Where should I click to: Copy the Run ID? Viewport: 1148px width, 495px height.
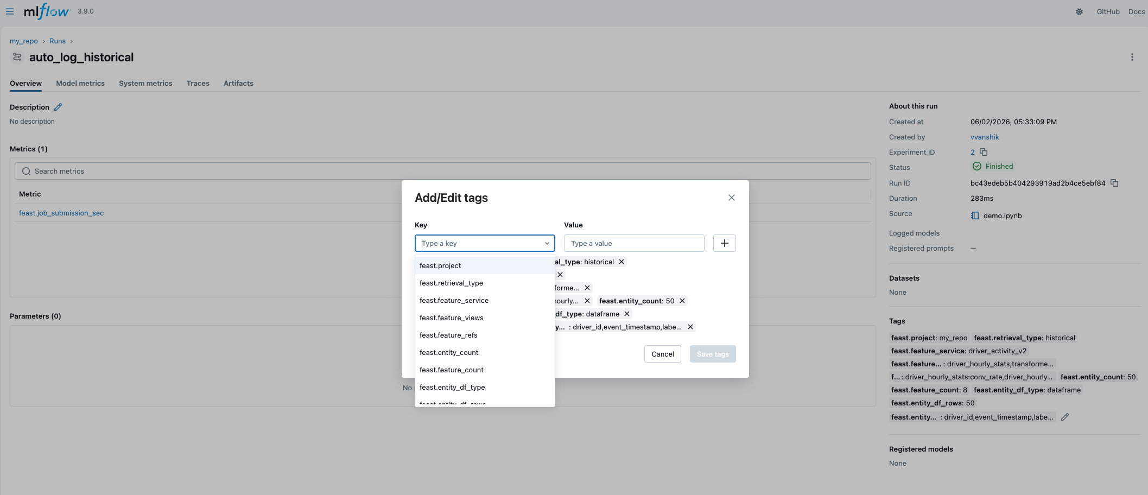(x=1114, y=183)
